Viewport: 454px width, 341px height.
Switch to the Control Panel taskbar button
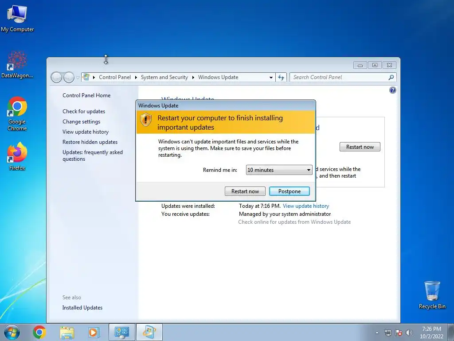pos(121,332)
